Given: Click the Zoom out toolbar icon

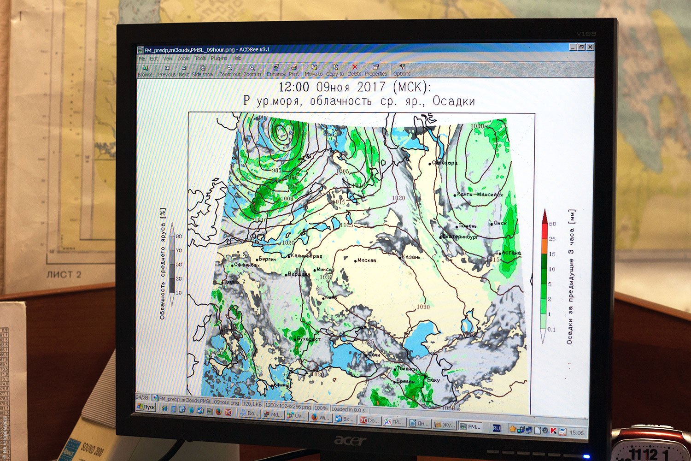Looking at the screenshot, I should click(x=229, y=71).
